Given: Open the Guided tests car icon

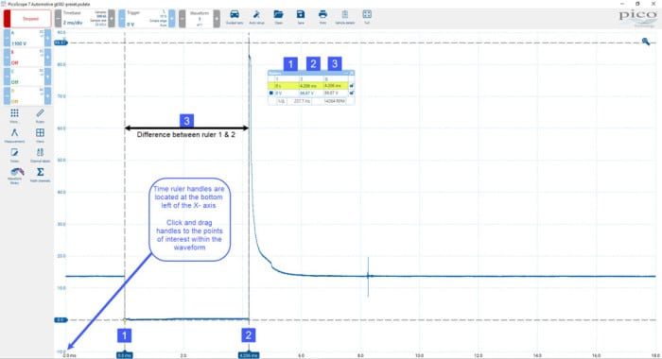Looking at the screenshot, I should 235,17.
